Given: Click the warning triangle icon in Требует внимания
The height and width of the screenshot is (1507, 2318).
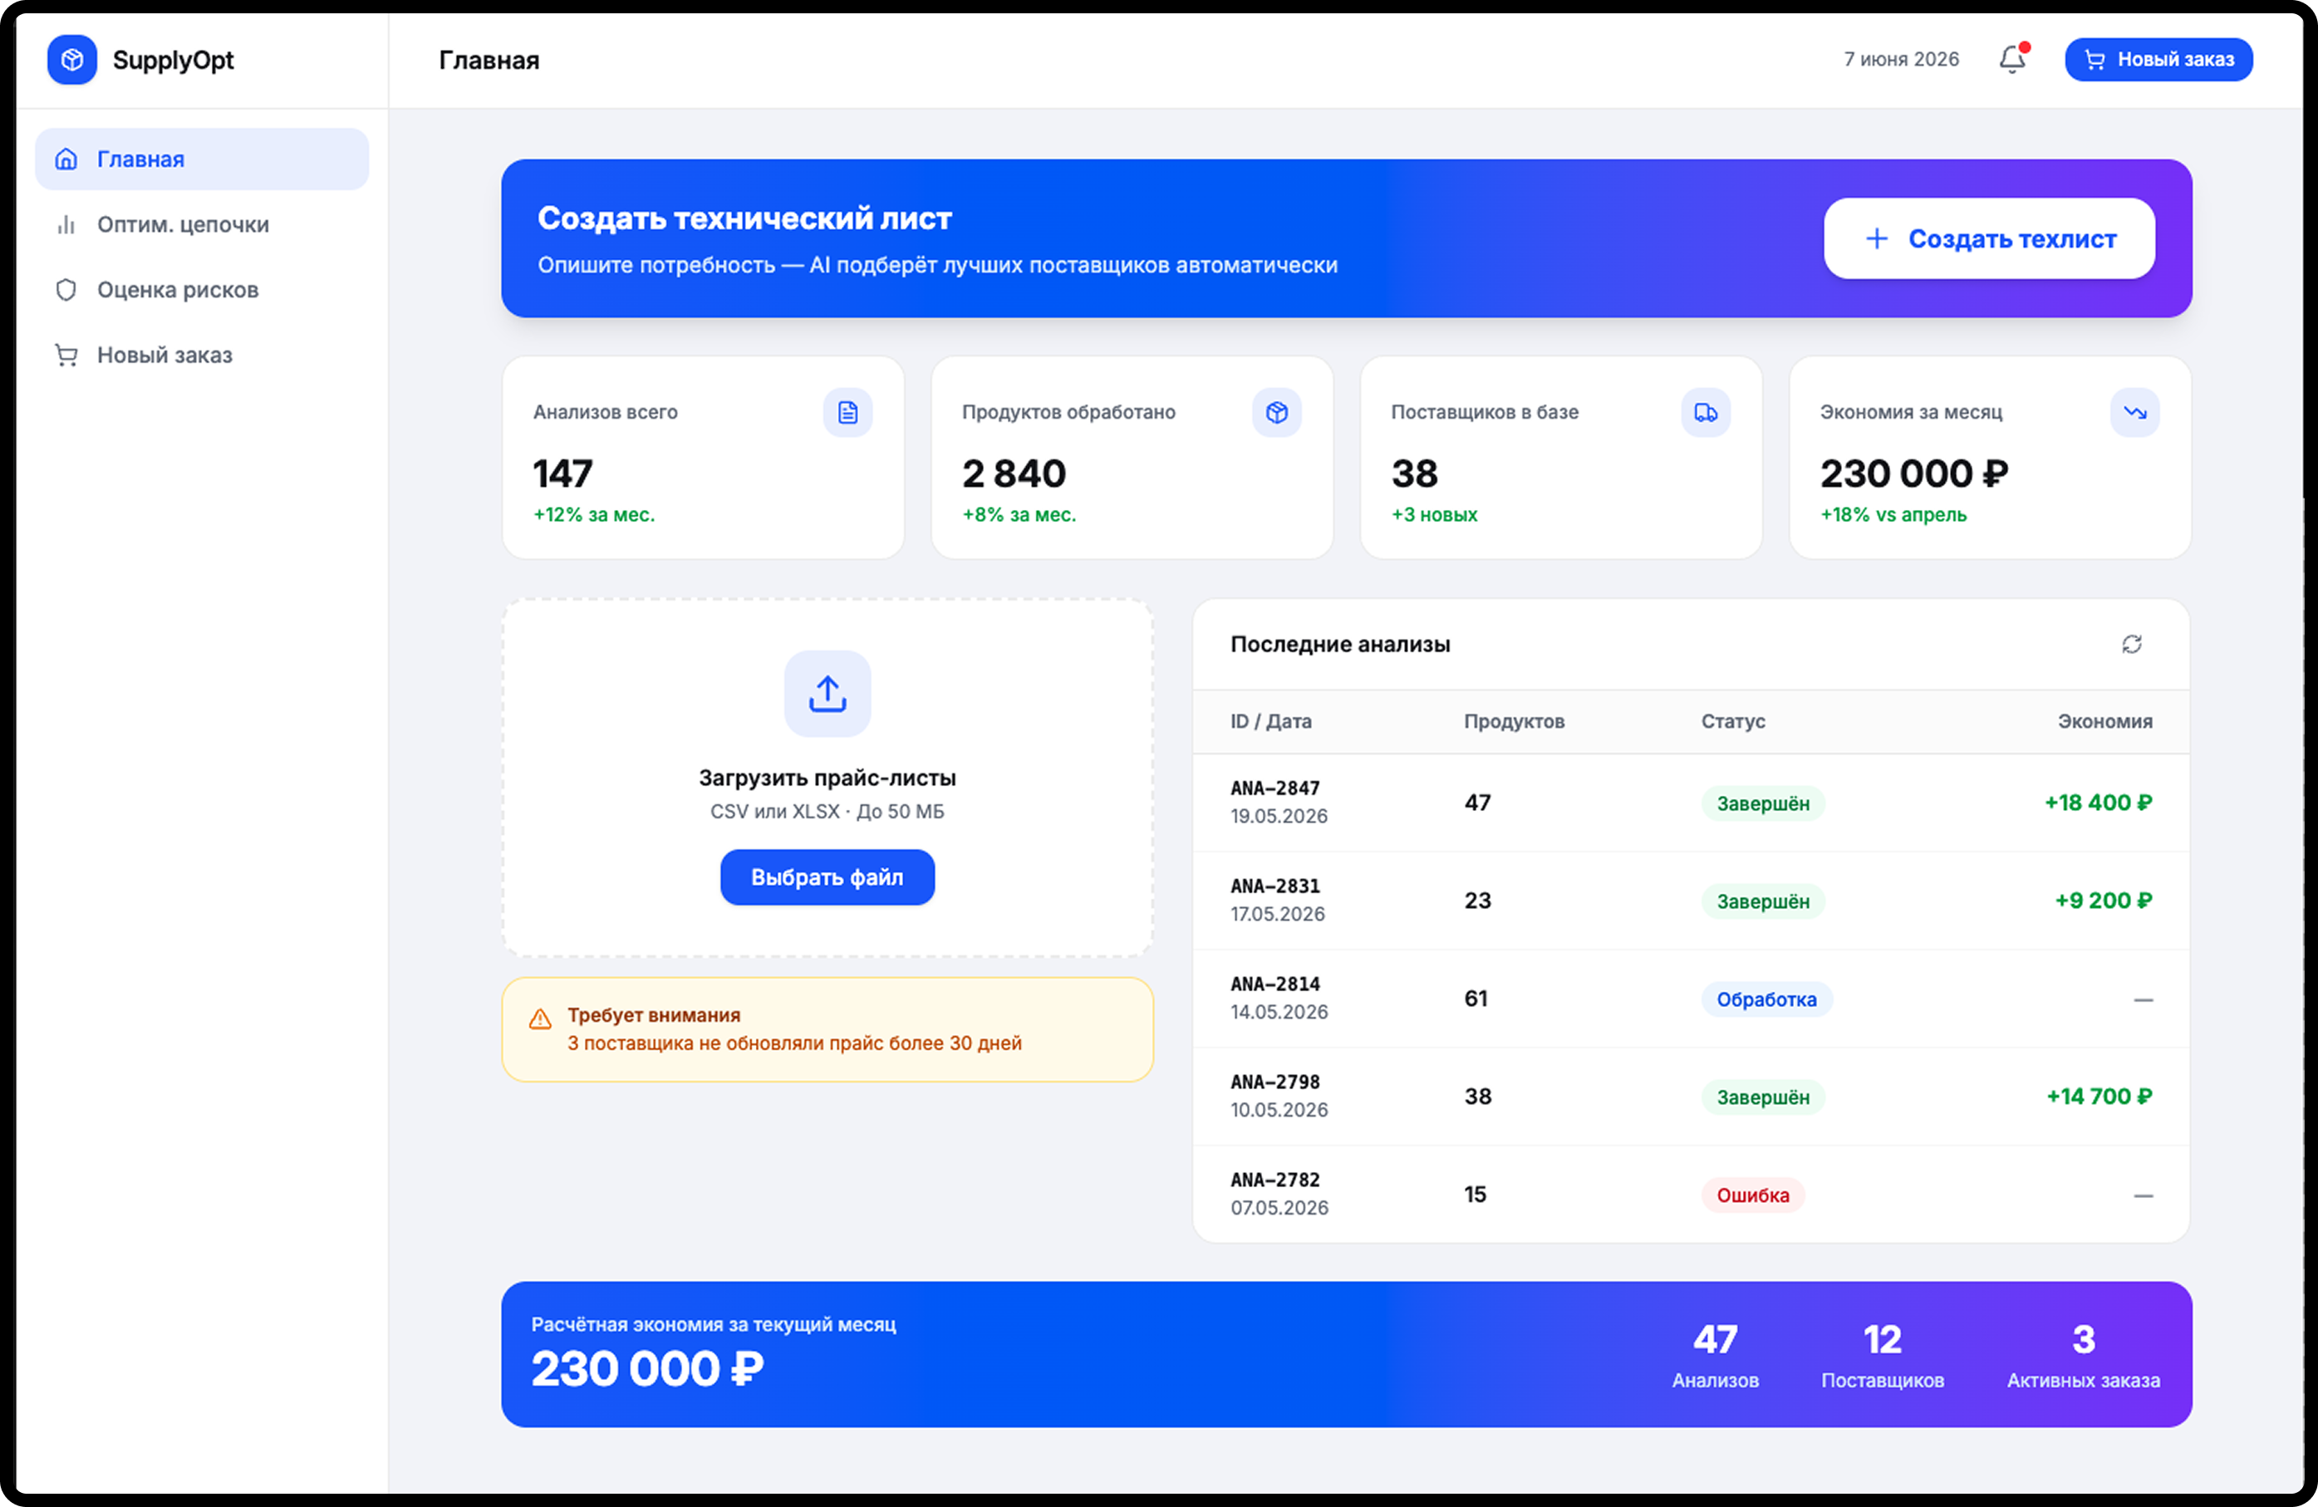Looking at the screenshot, I should (x=541, y=1019).
